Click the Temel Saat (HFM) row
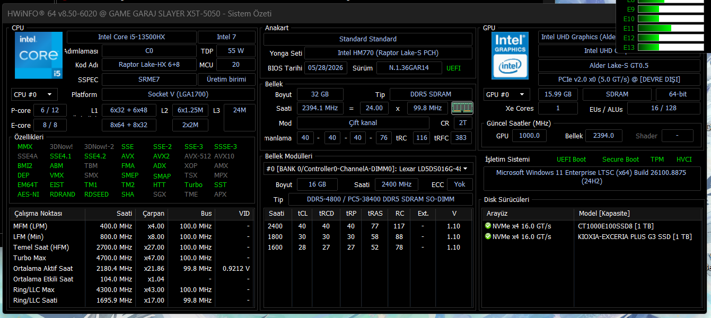Image resolution: width=711 pixels, height=318 pixels. pyautogui.click(x=133, y=247)
